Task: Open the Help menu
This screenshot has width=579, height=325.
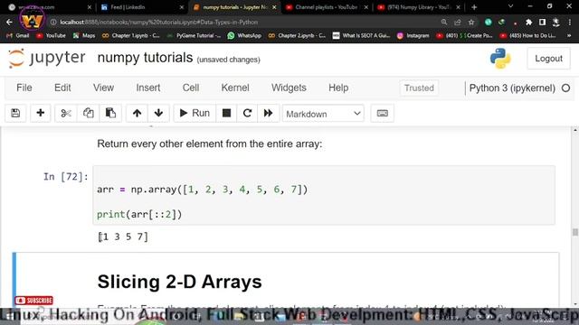Action: pos(338,88)
